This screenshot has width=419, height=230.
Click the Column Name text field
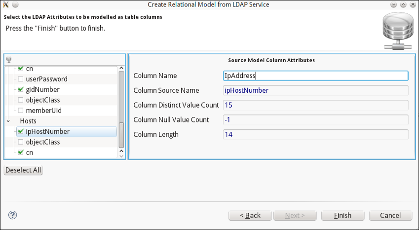(315, 76)
